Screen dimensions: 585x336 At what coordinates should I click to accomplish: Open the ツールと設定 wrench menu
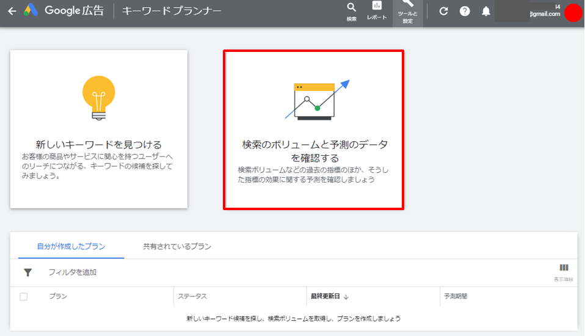pos(407,12)
